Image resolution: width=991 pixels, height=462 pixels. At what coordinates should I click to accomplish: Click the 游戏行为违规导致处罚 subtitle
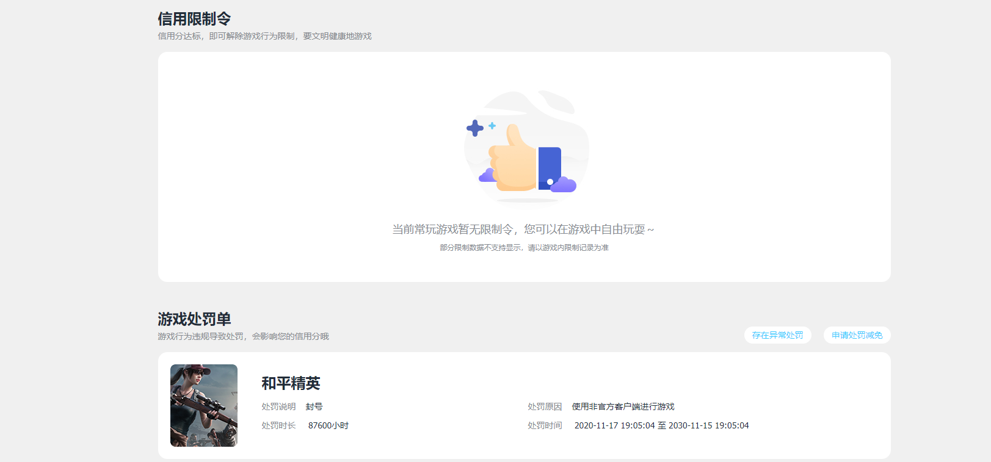tap(243, 336)
